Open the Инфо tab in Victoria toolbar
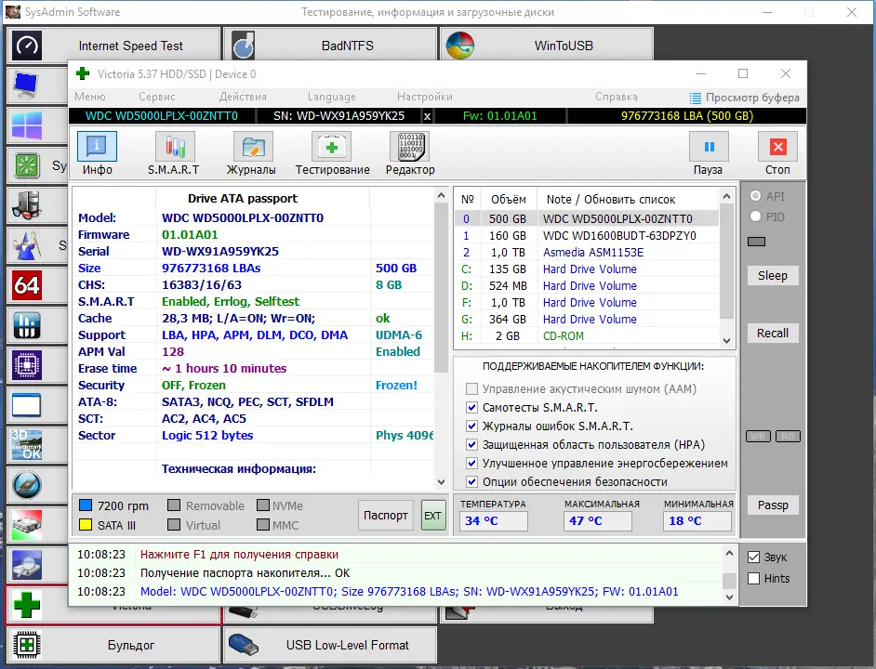876x669 pixels. point(98,147)
